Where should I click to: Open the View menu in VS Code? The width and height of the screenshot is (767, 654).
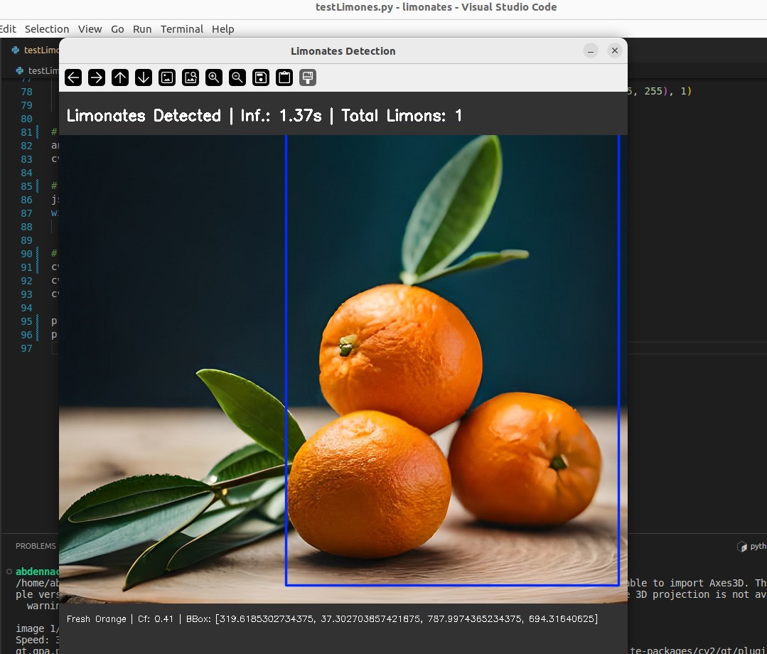tap(90, 29)
